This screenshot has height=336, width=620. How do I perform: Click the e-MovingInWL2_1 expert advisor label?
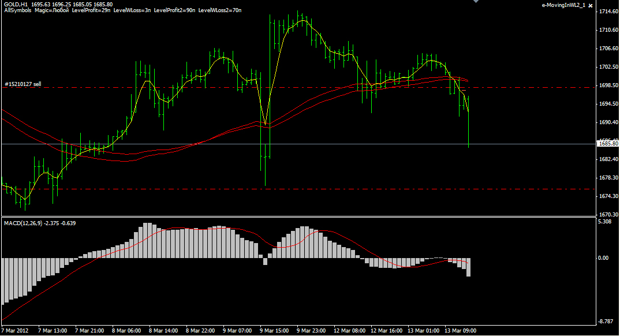tap(563, 5)
